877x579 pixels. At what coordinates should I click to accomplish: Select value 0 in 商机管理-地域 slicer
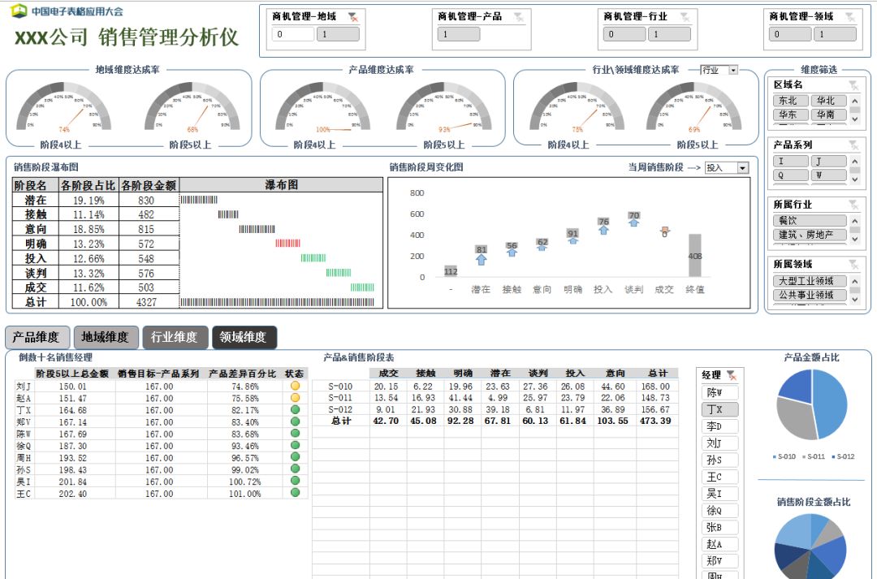click(x=293, y=34)
